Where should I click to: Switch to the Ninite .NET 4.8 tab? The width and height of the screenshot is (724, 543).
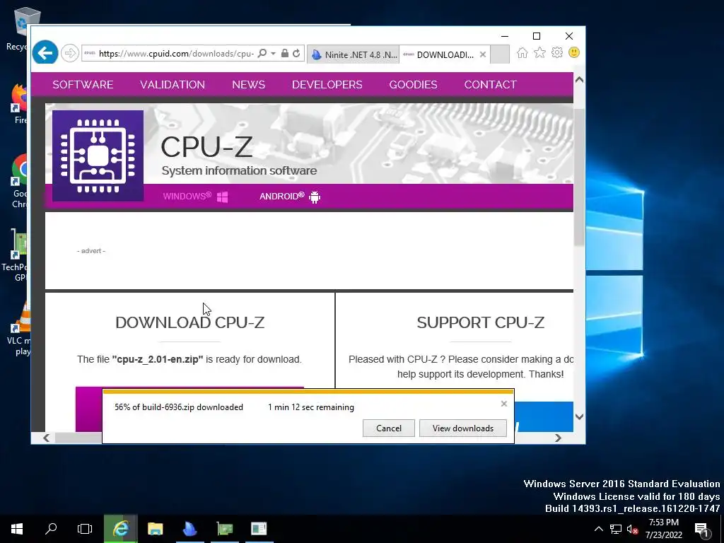pyautogui.click(x=354, y=54)
